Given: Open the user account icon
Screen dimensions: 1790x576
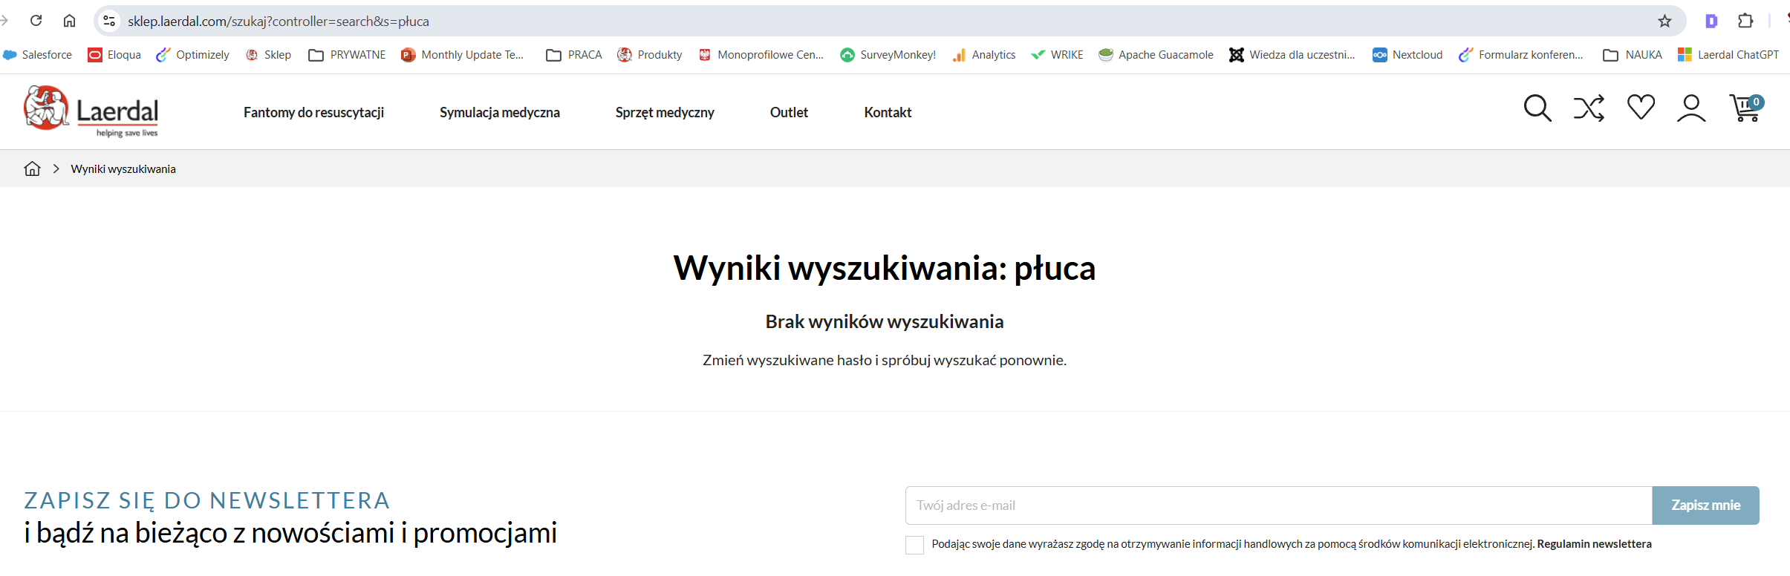Looking at the screenshot, I should point(1691,108).
